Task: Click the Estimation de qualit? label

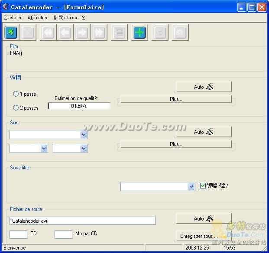Action: click(76, 98)
